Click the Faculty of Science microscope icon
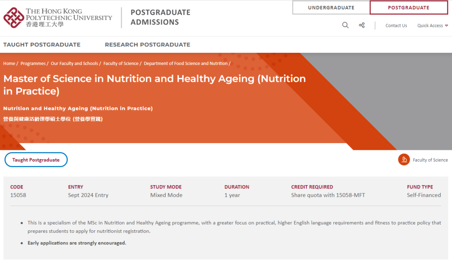This screenshot has width=452, height=263. tap(404, 160)
